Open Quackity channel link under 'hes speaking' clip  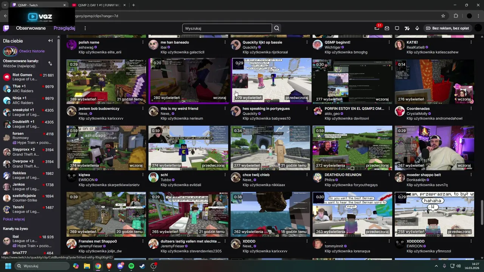pos(250,114)
